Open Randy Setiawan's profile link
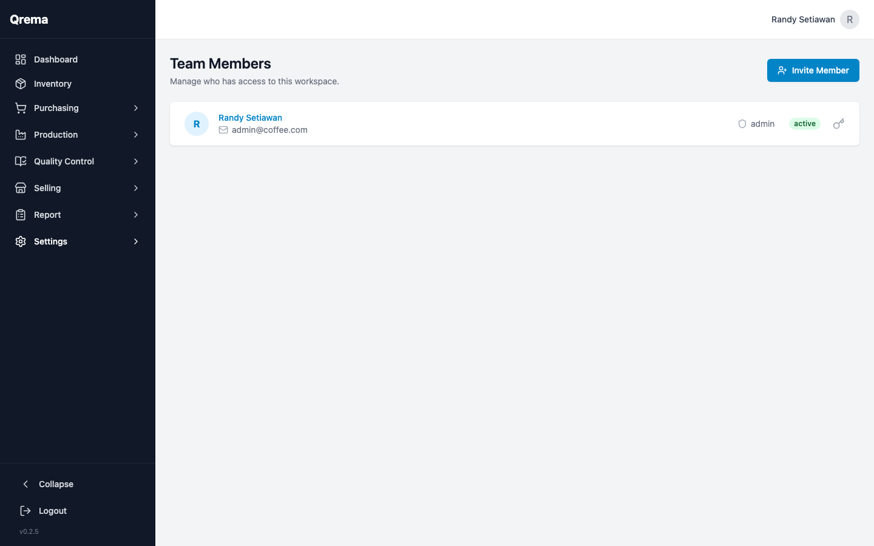Viewport: 874px width, 546px height. pos(250,117)
